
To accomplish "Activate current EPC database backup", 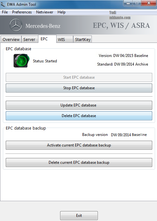I will point(79,145).
